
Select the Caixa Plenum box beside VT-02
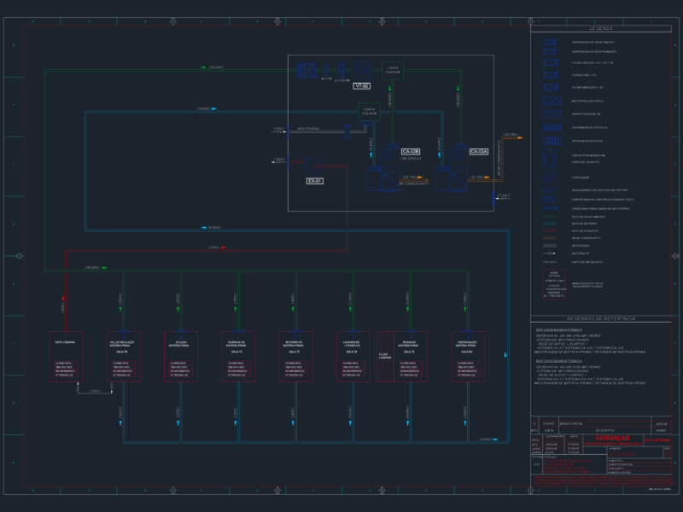pyautogui.click(x=393, y=70)
